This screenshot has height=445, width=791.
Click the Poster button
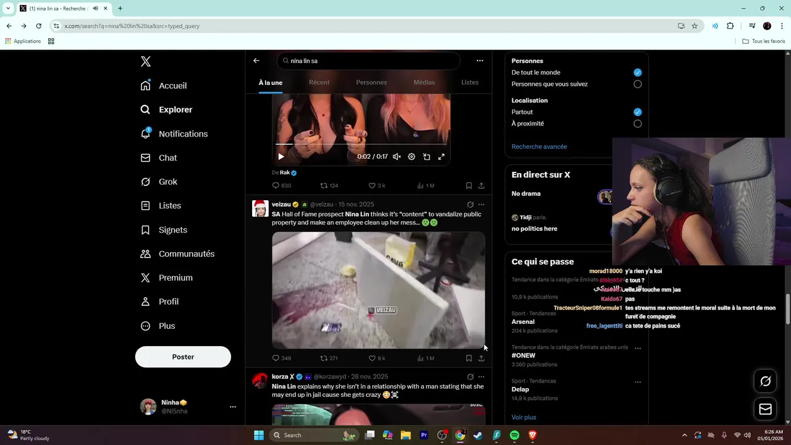coord(183,357)
